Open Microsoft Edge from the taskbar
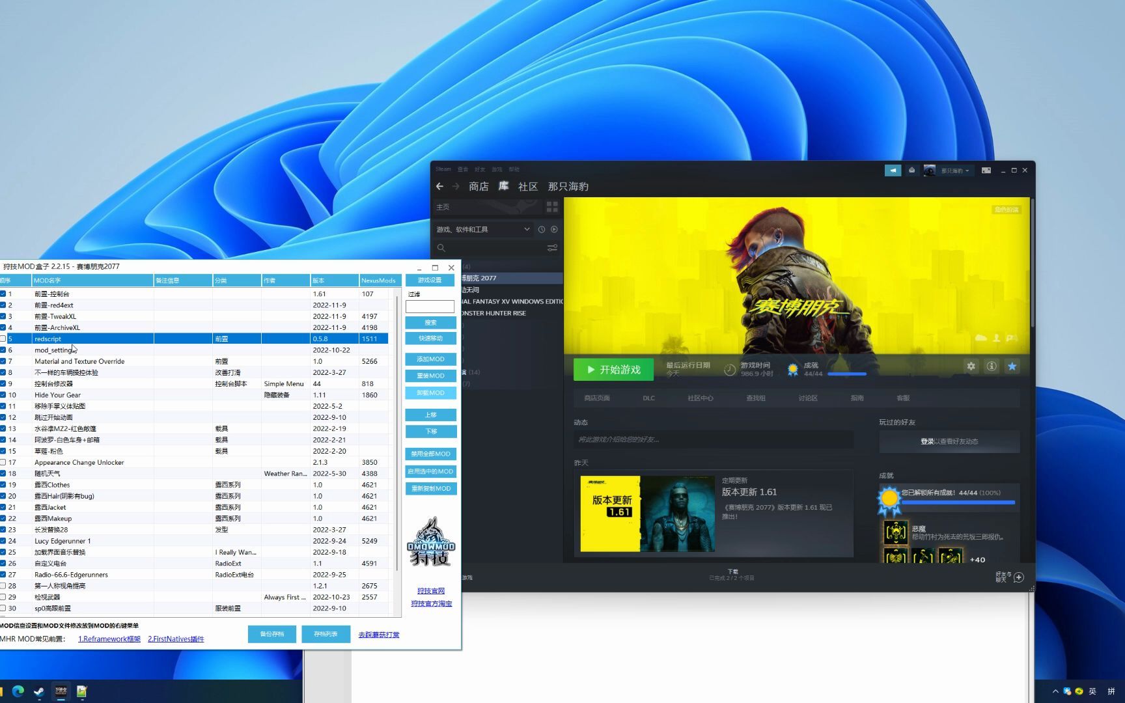The image size is (1125, 703). 18,691
